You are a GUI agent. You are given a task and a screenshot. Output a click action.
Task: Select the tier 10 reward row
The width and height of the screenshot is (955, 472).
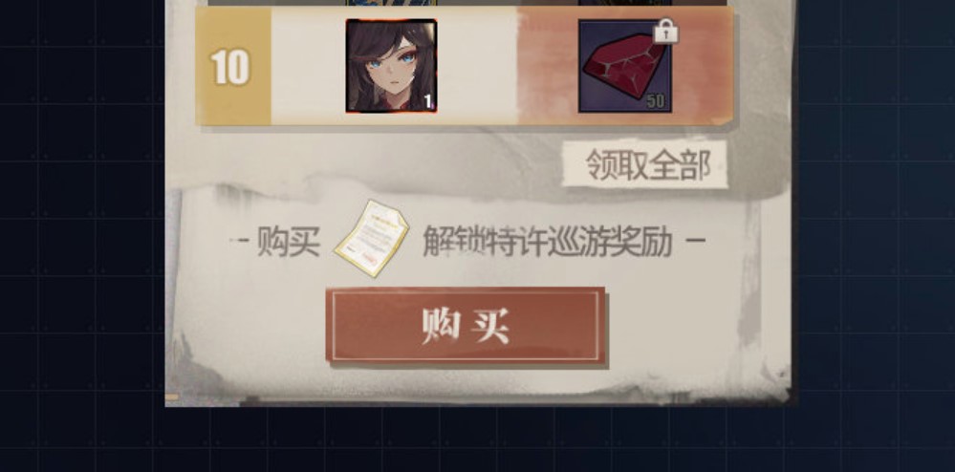465,66
